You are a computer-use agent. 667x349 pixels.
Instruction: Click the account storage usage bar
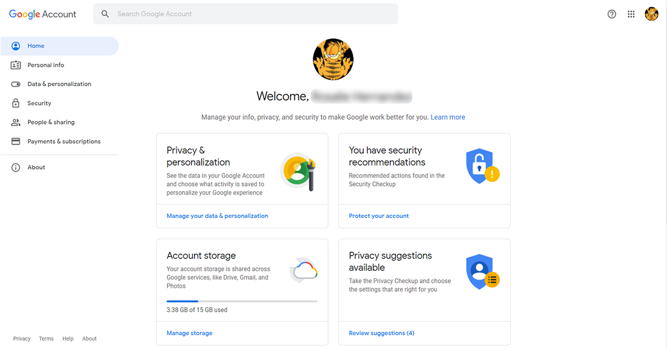242,301
